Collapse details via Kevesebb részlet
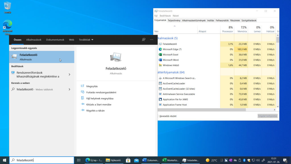 (168, 116)
